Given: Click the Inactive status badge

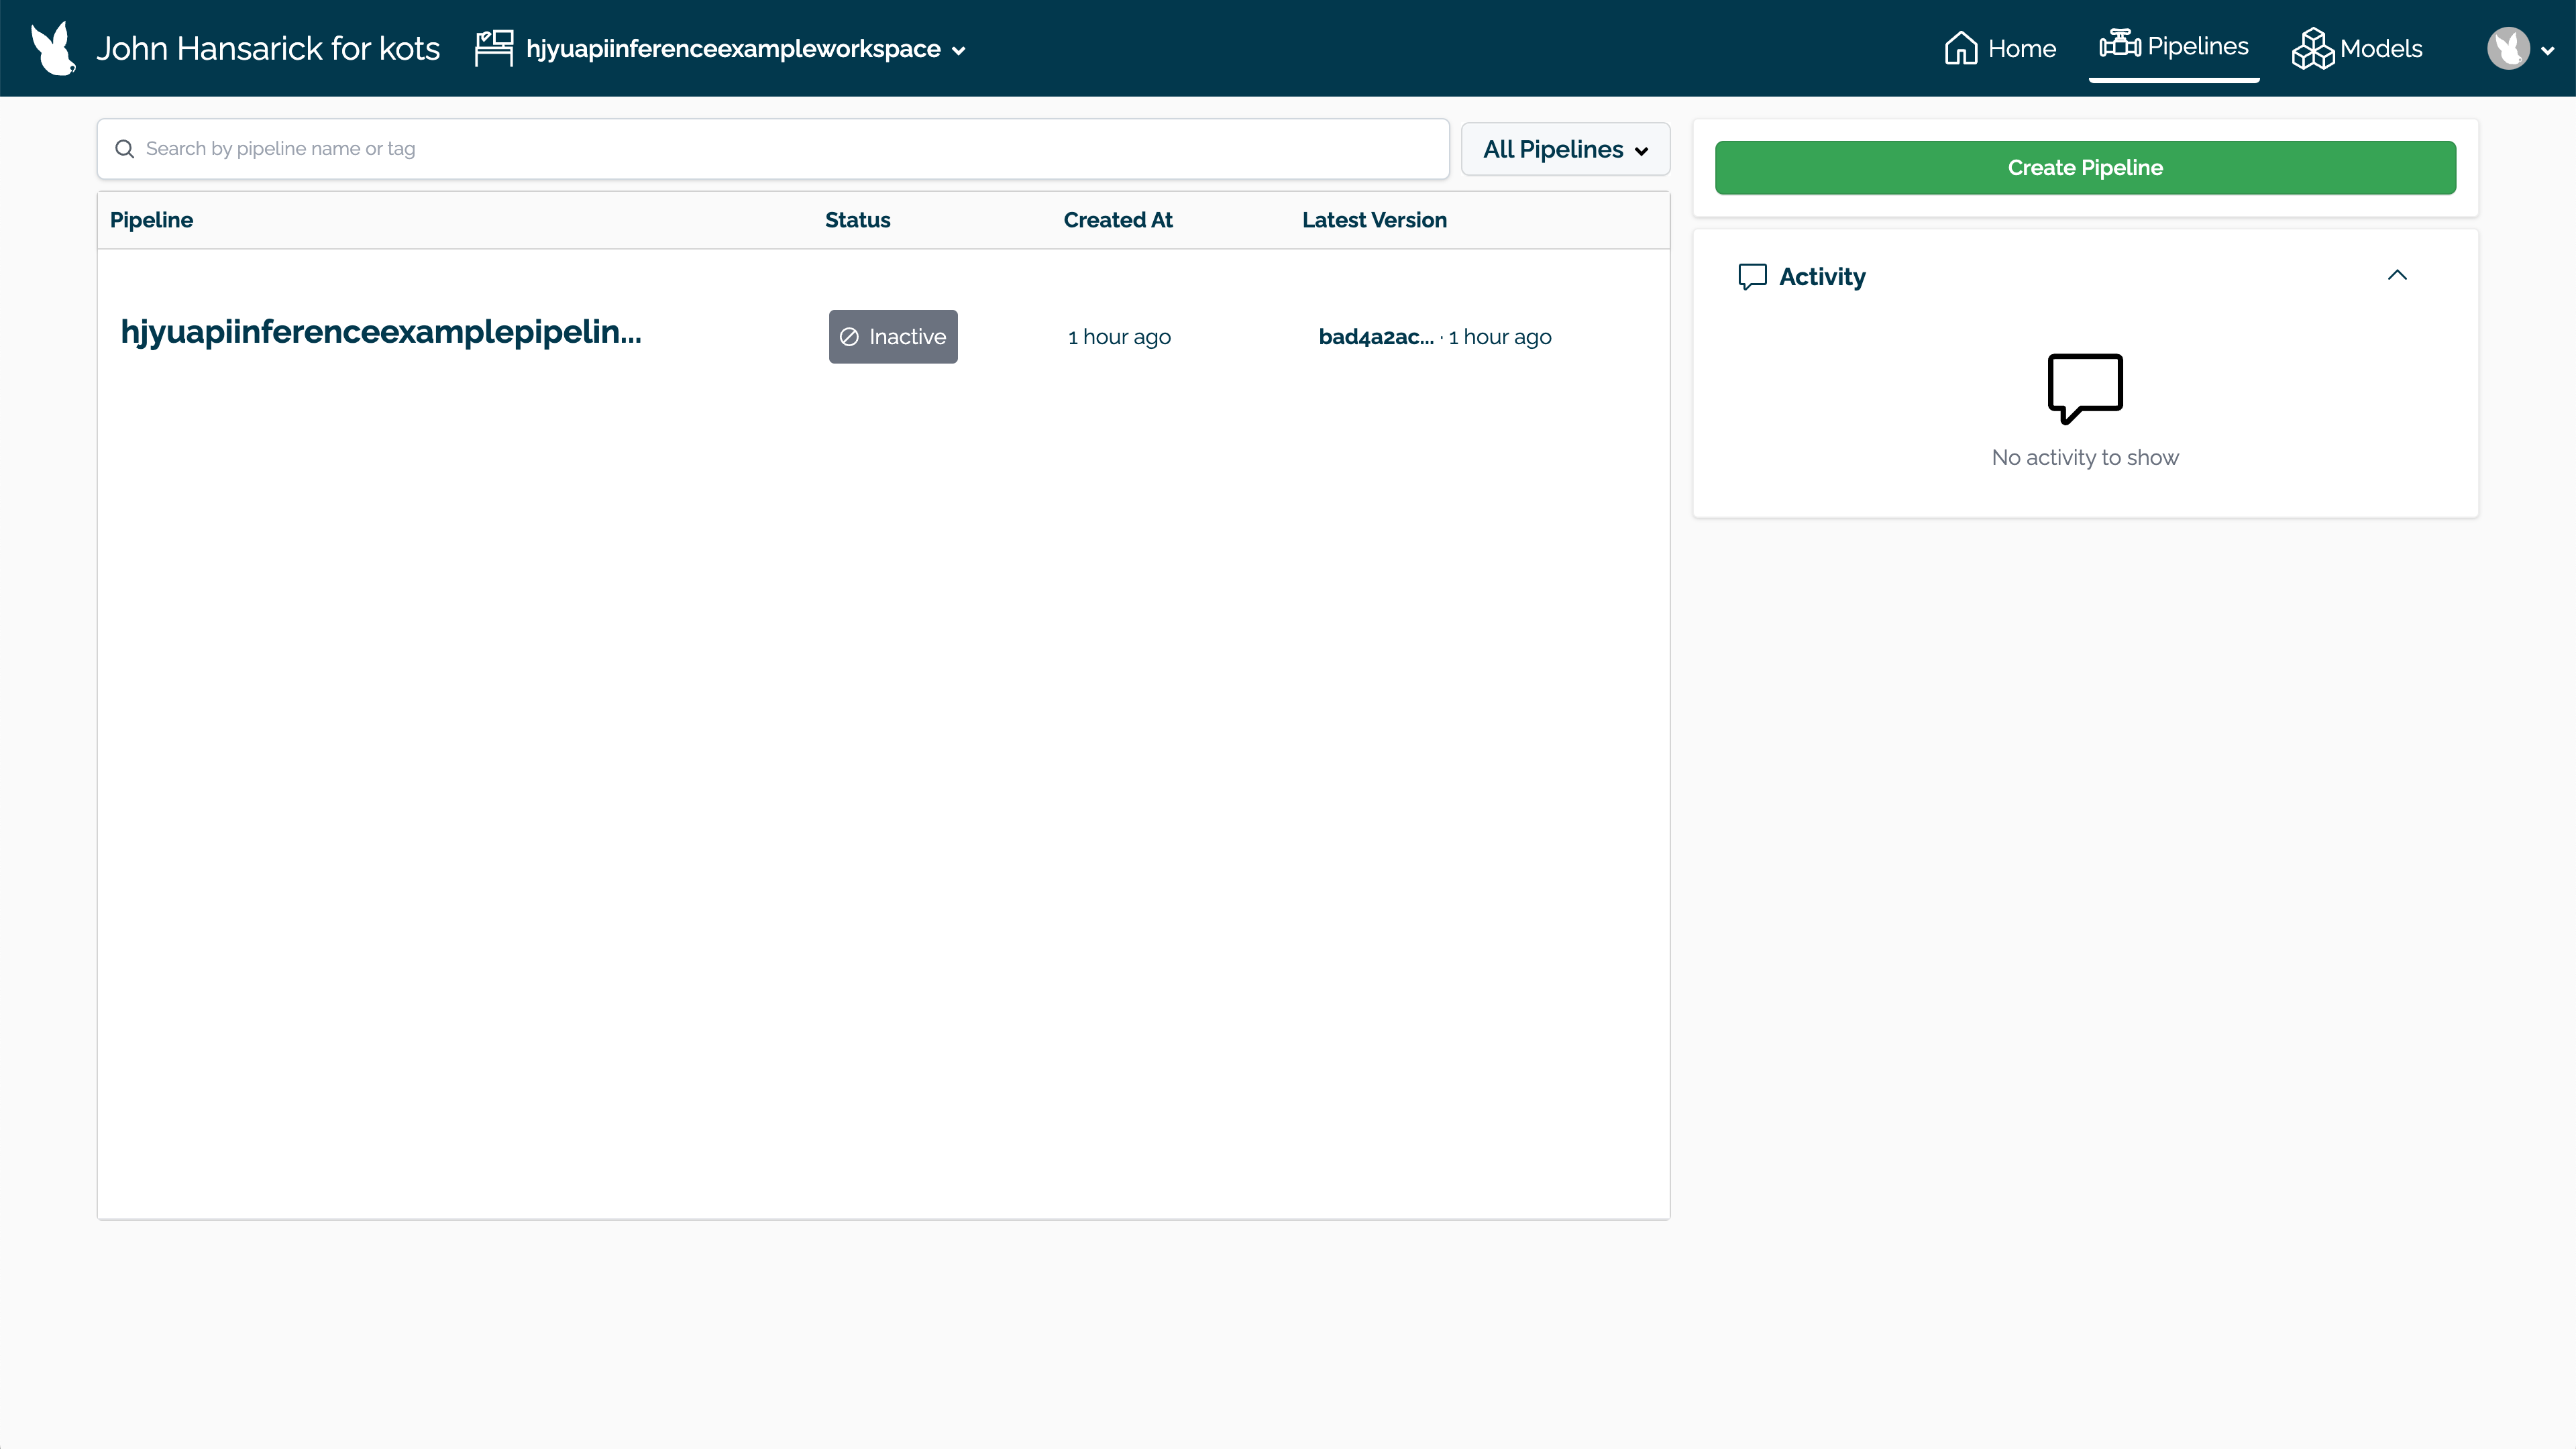Looking at the screenshot, I should tap(892, 337).
